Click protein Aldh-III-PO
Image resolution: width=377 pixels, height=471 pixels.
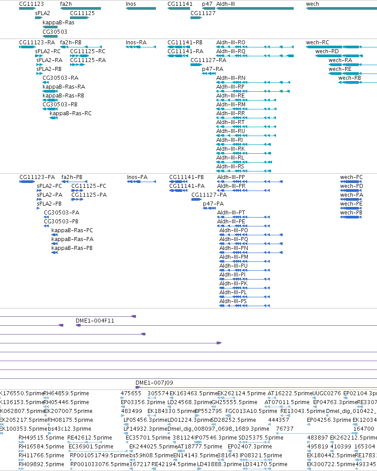(x=233, y=230)
